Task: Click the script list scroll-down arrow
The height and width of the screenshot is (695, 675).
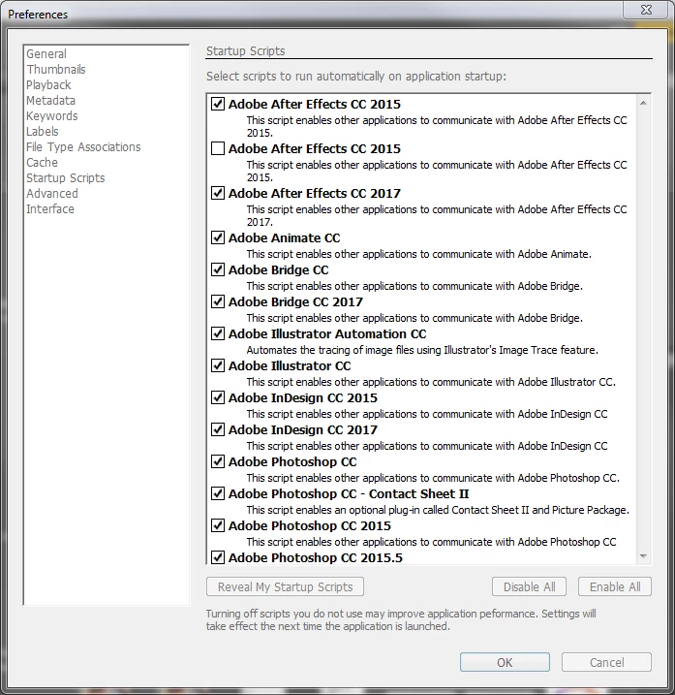Action: 644,556
